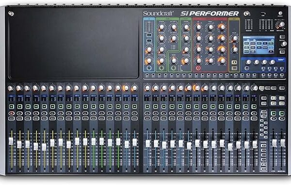Select the FX 4 bus button
The width and height of the screenshot is (291, 185).
click(282, 75)
